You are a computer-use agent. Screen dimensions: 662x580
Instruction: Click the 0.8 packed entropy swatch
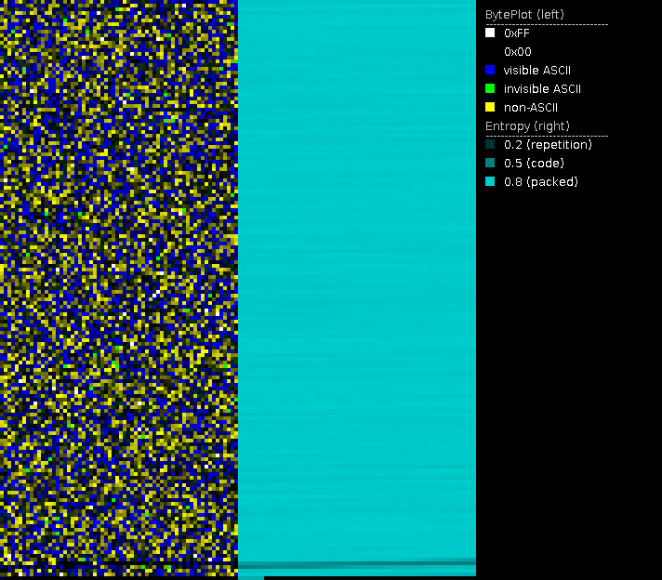pos(490,182)
